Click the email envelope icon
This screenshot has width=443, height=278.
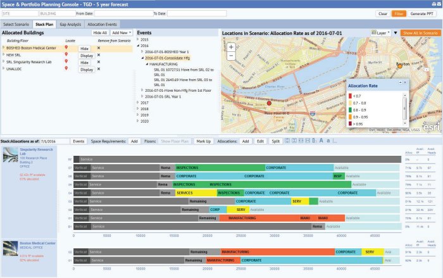pos(439,4)
